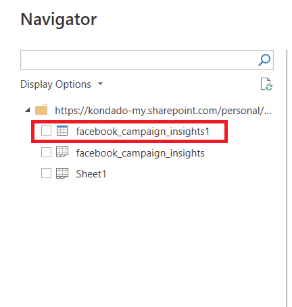Select the kondado-my.sharepoint.com URL node
This screenshot has width=292, height=307.
(163, 111)
